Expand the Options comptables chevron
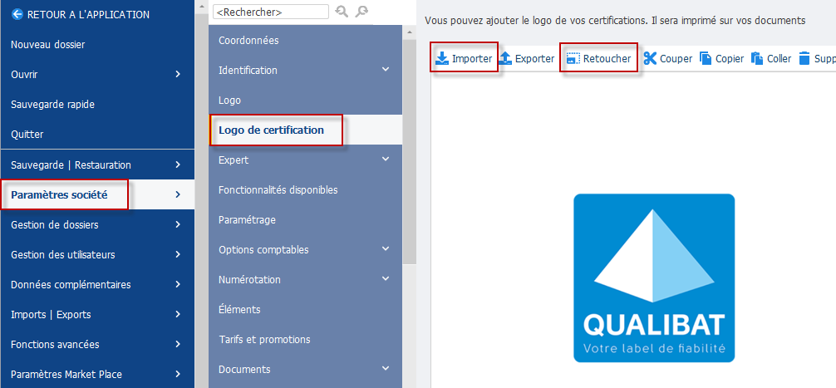The height and width of the screenshot is (388, 836). coord(386,248)
